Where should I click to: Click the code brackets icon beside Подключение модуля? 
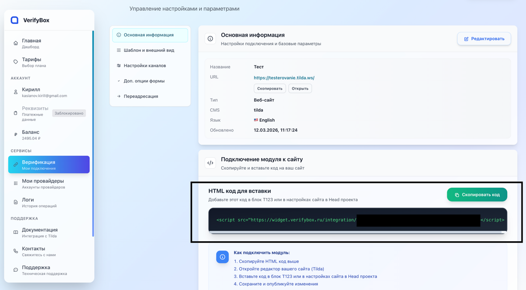[210, 163]
